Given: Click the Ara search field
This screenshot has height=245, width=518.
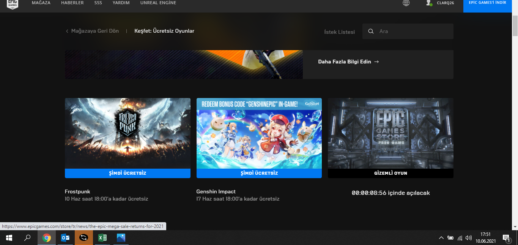Looking at the screenshot, I should click(408, 32).
